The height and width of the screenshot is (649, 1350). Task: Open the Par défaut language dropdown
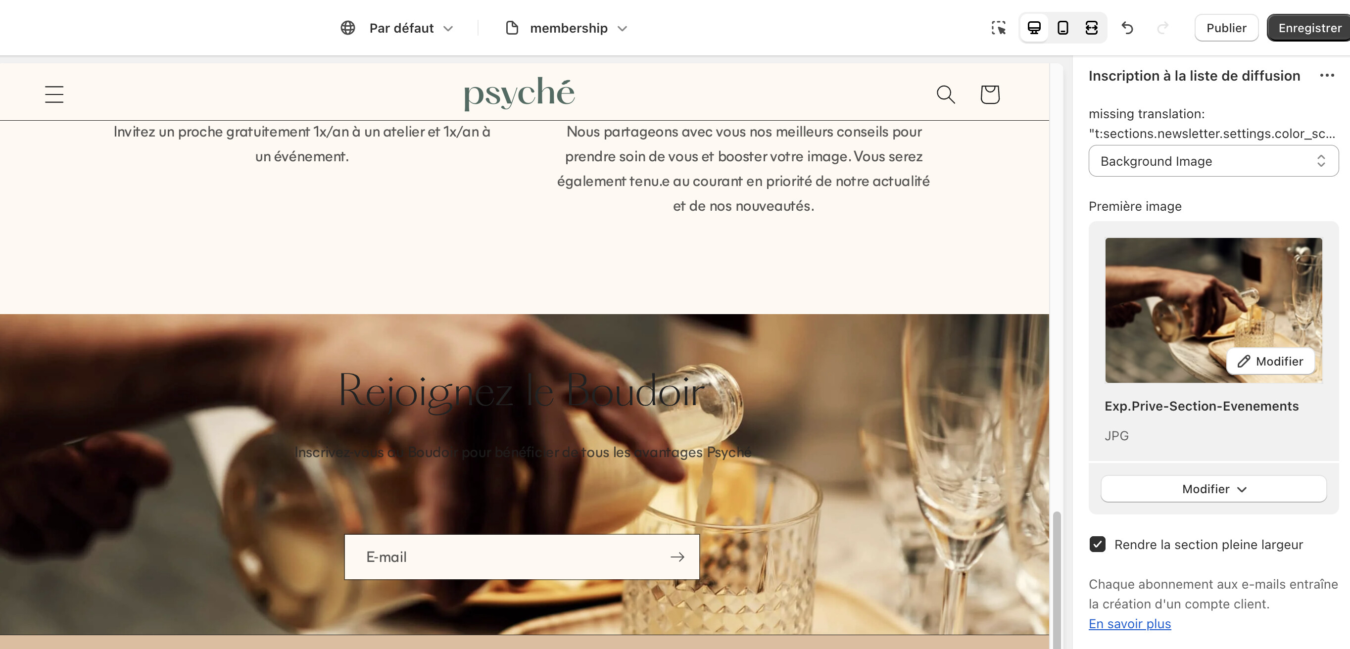(x=397, y=28)
